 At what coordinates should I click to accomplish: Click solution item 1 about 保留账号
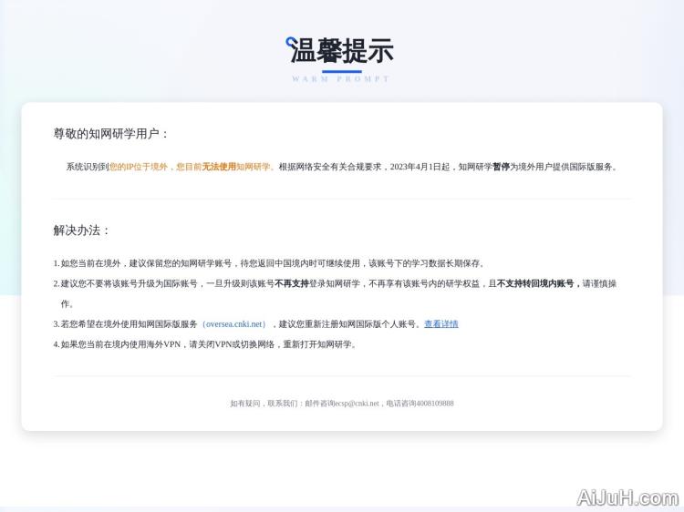[x=269, y=263]
